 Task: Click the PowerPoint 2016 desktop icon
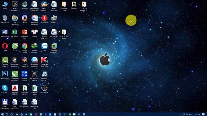point(25,34)
